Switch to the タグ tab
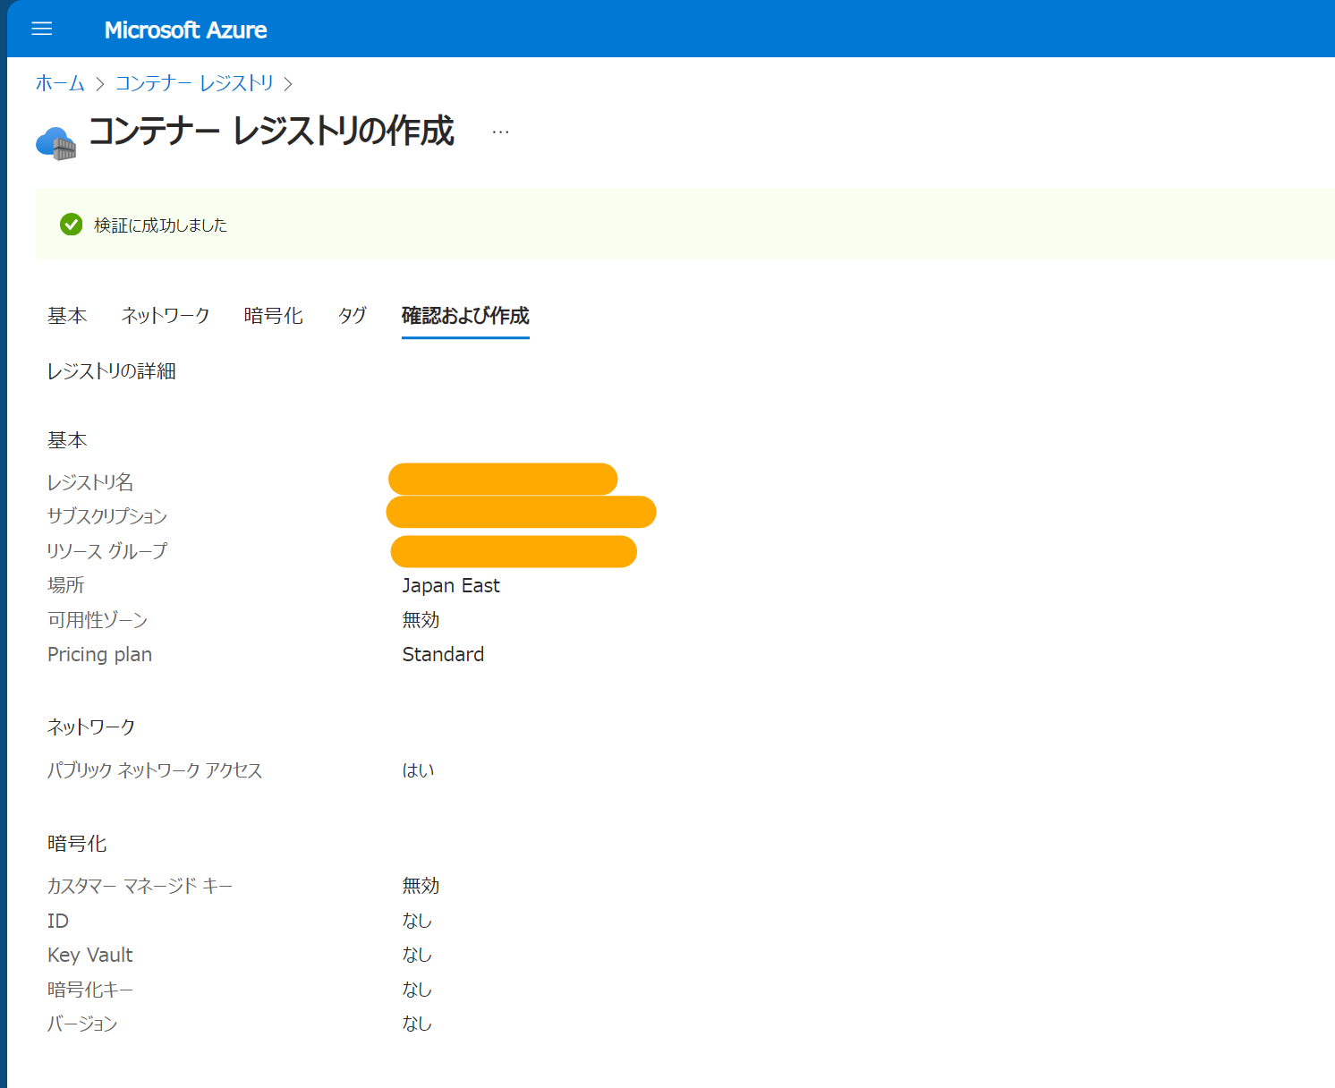Viewport: 1335px width, 1088px height. coord(351,316)
